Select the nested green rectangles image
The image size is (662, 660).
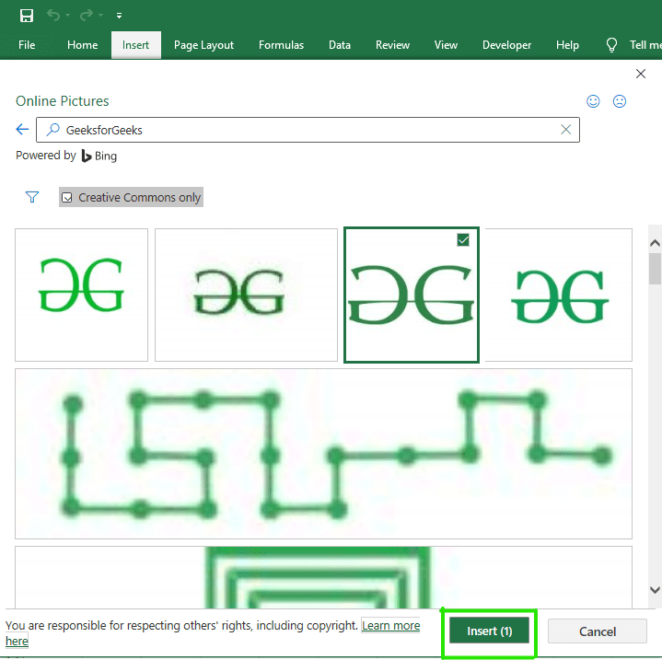coord(323,577)
